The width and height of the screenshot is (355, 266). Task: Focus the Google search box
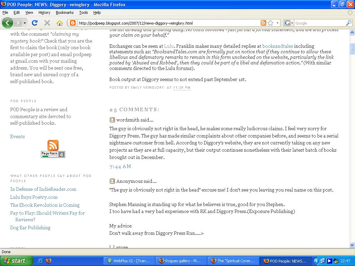(x=320, y=23)
